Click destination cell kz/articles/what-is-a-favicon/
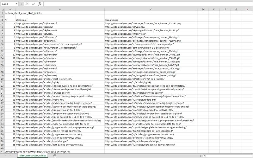 151,79
